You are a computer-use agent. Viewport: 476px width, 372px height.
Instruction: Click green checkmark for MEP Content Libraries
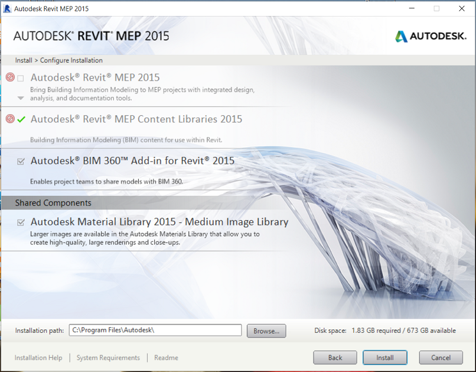21,119
